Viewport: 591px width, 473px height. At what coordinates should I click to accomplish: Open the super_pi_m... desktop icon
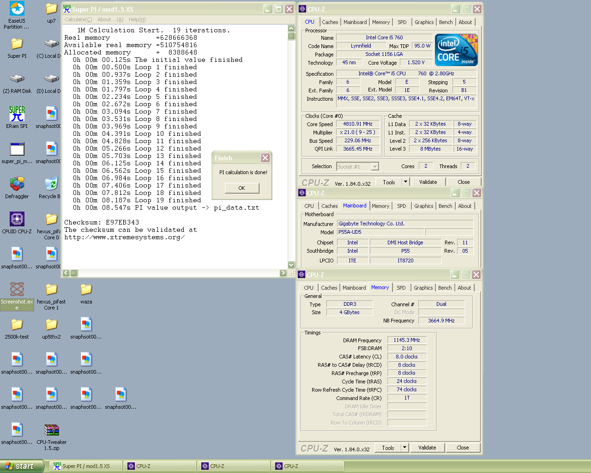(x=17, y=153)
